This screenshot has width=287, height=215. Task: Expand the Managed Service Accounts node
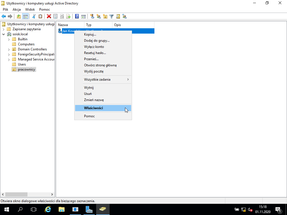pyautogui.click(x=9, y=59)
